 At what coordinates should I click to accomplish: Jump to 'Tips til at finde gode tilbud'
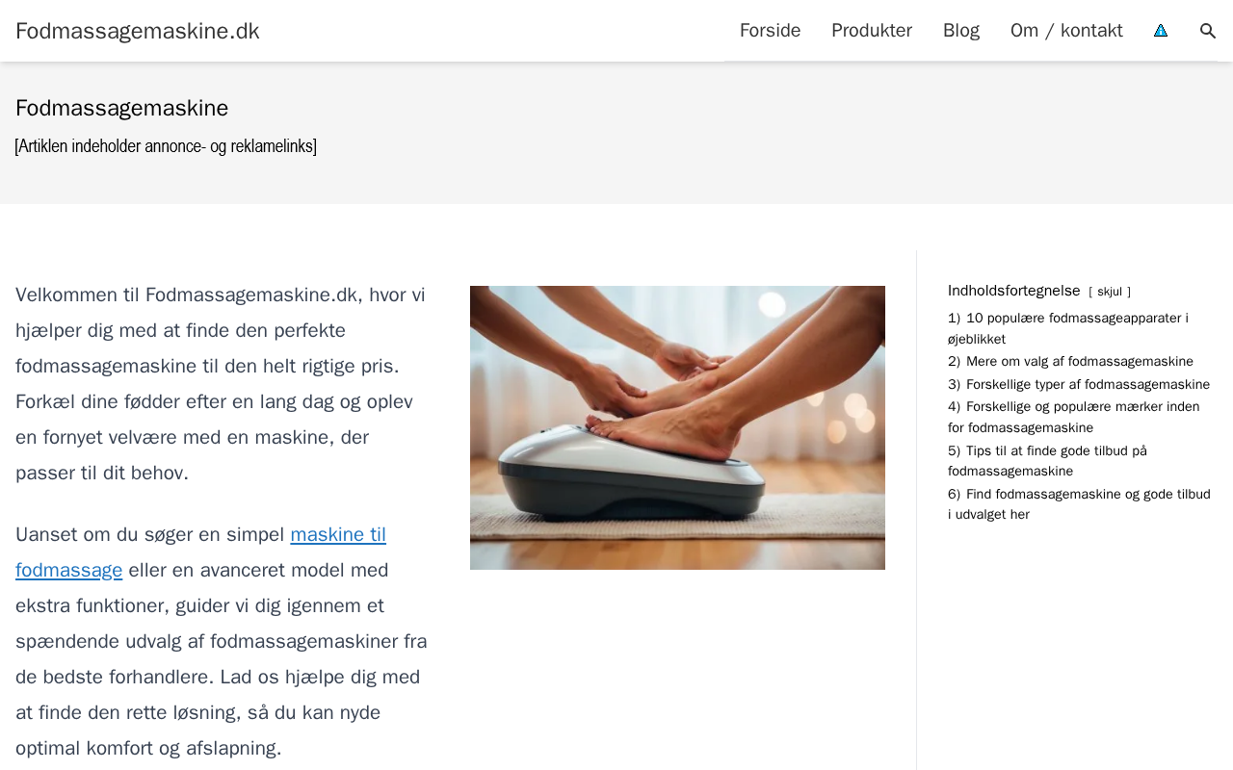click(1047, 461)
